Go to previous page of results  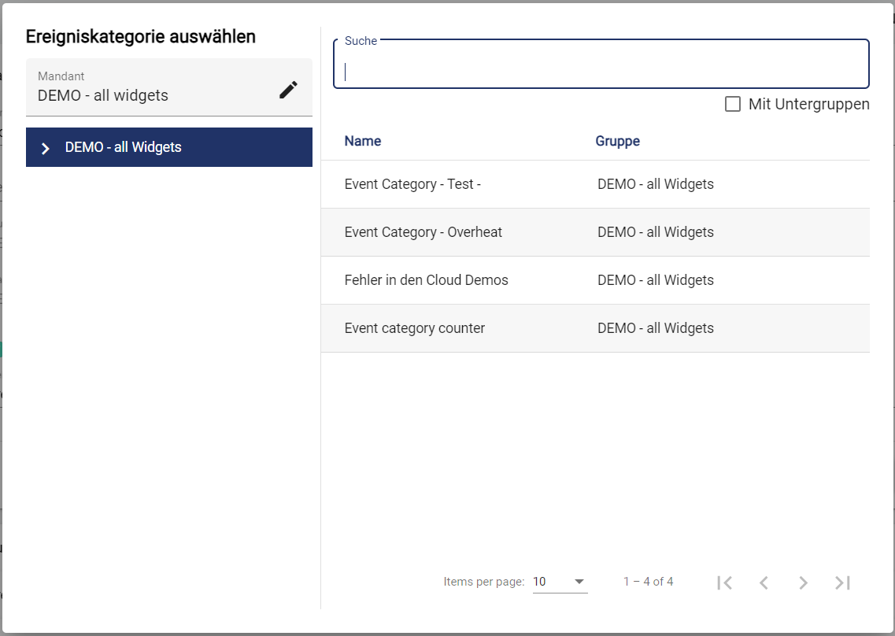tap(764, 582)
